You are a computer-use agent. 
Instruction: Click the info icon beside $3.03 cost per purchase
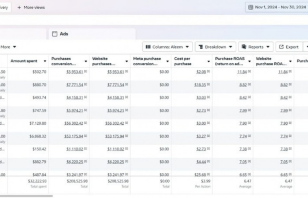coord(208,97)
